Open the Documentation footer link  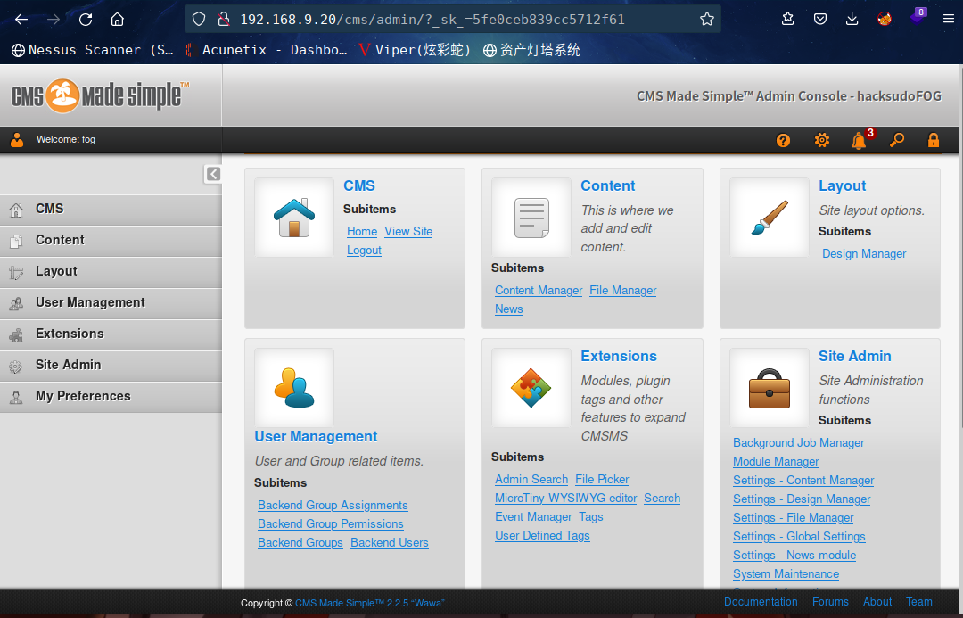point(761,602)
